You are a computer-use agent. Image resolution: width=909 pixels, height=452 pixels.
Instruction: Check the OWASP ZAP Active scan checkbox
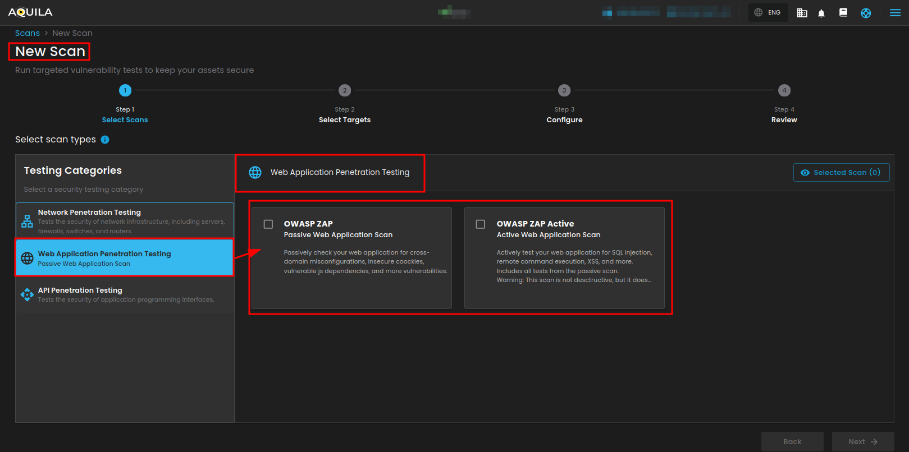click(x=481, y=224)
